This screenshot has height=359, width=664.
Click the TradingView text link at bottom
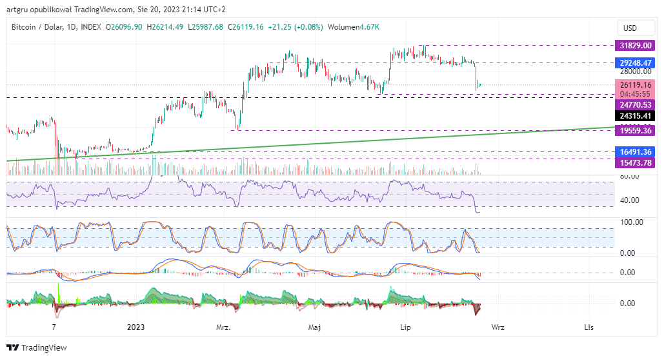pos(44,347)
